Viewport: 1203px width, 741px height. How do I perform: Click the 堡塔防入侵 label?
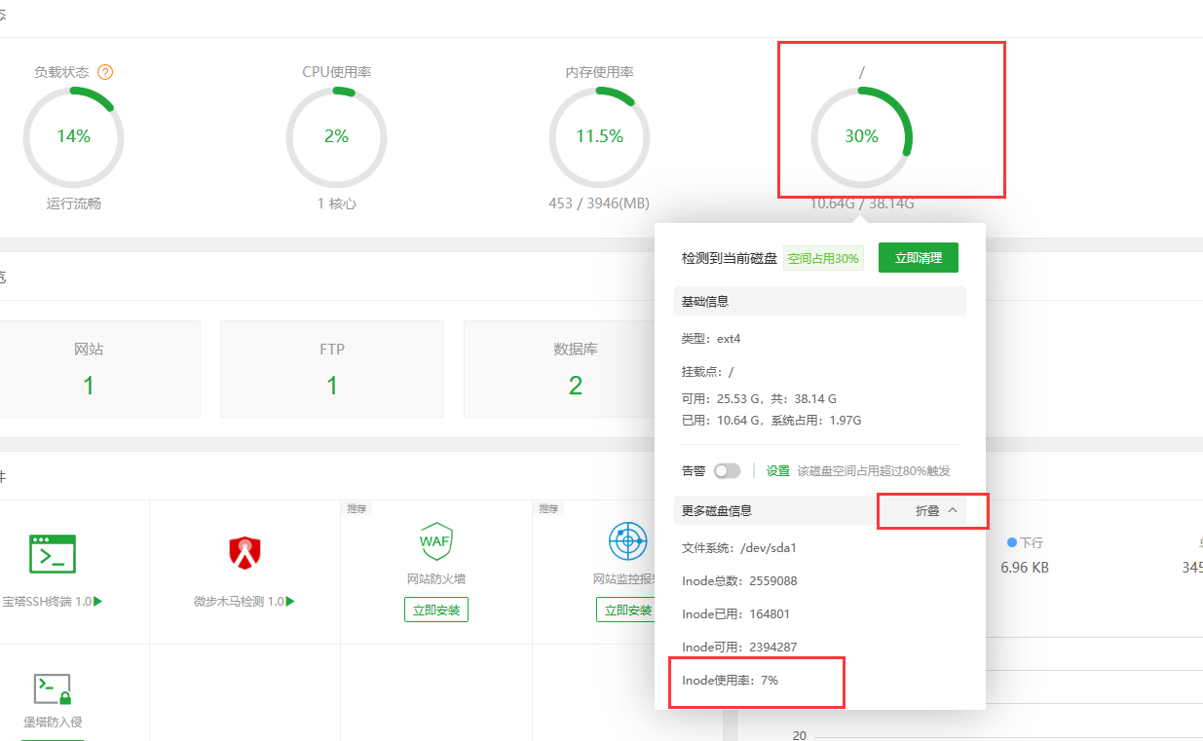pos(54,722)
